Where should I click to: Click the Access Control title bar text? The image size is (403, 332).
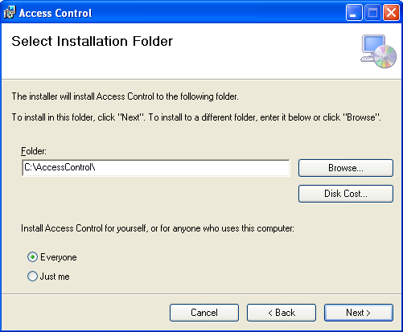(56, 13)
